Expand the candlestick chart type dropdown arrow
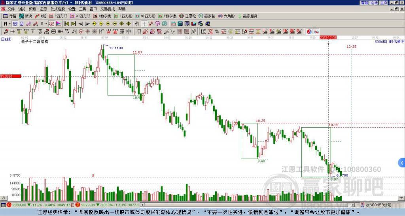This screenshot has width=405, height=216. (46, 24)
